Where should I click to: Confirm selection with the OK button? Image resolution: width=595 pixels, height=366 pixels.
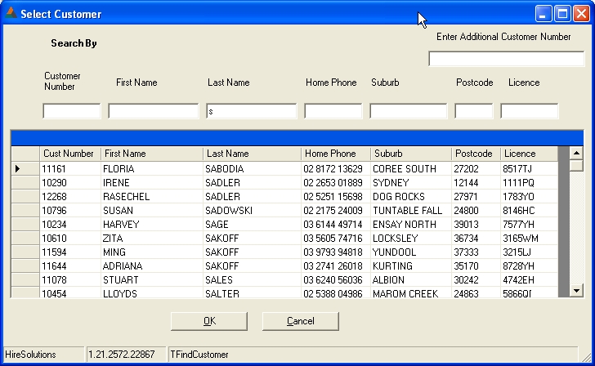pos(209,321)
